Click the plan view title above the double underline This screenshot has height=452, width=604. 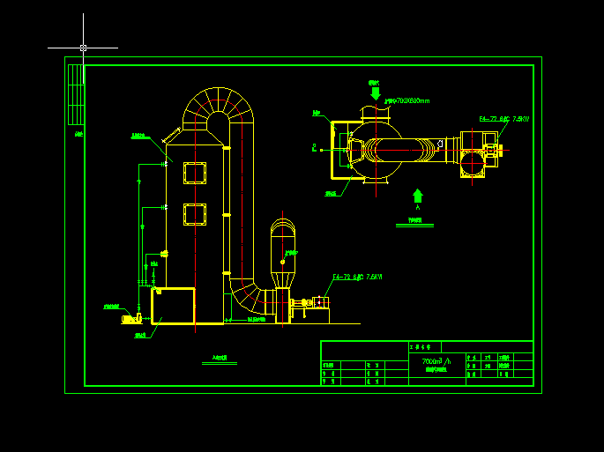pyautogui.click(x=415, y=220)
